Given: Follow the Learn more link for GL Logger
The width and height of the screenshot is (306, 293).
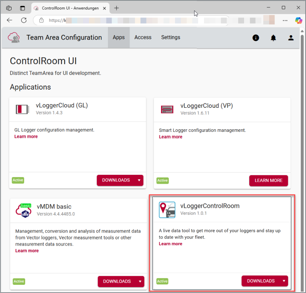Looking at the screenshot, I should (x=26, y=136).
